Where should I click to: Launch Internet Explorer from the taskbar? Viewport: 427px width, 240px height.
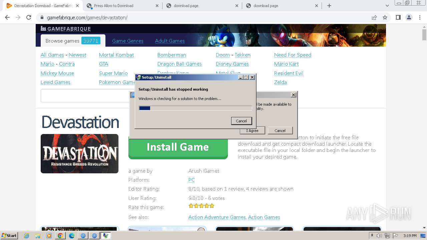pos(27,236)
